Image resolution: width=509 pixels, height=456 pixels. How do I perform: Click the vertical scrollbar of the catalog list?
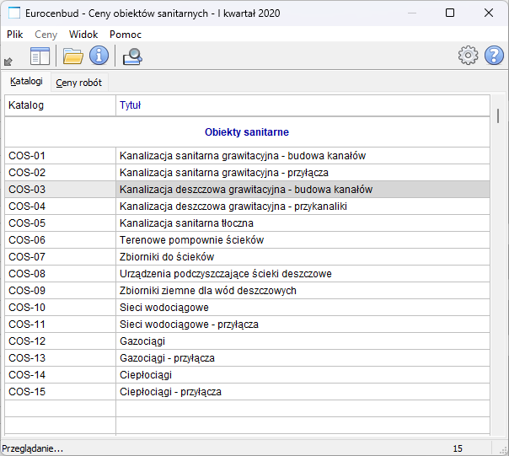[x=497, y=253]
